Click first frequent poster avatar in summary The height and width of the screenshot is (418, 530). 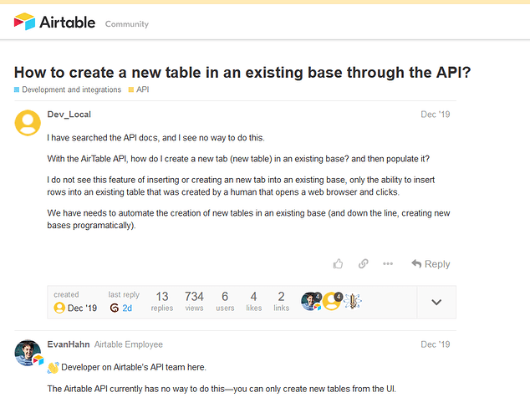311,301
